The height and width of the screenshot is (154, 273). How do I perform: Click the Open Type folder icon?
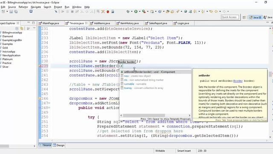(x=168, y=12)
